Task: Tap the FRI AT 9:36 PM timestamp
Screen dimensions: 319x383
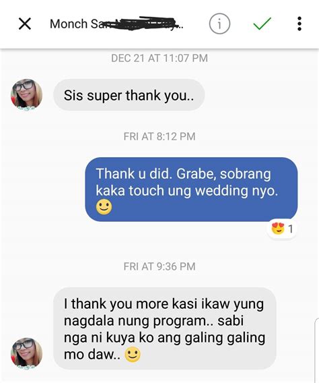Action: tap(159, 266)
